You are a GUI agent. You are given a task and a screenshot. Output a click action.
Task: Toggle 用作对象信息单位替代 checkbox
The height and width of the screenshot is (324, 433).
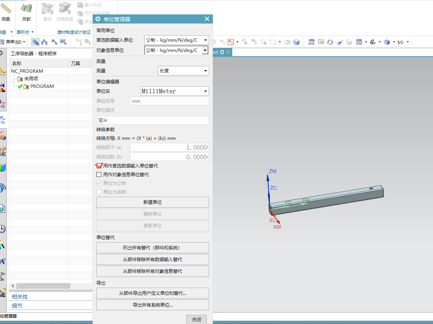coord(99,175)
